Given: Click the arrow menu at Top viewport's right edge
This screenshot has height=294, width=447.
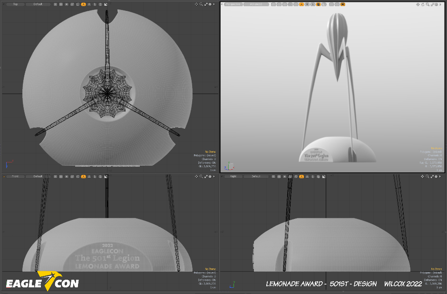Looking at the screenshot, I should click(214, 4).
